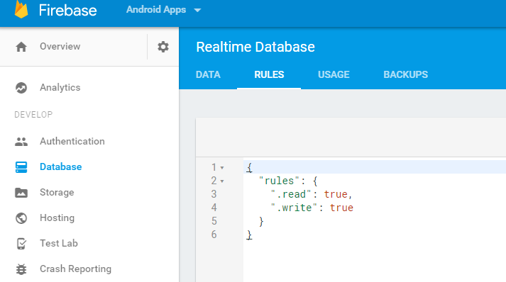Screen dimensions: 506x282
Task: Open the BACKUPS tab
Action: [x=406, y=75]
